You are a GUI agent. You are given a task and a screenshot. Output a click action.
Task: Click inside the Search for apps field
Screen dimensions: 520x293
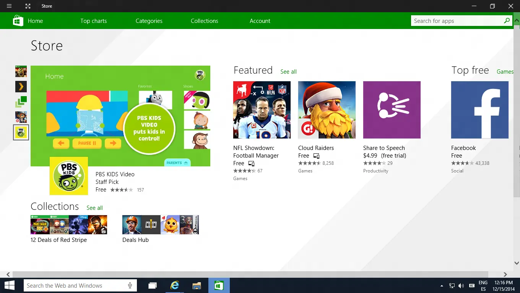click(451, 21)
